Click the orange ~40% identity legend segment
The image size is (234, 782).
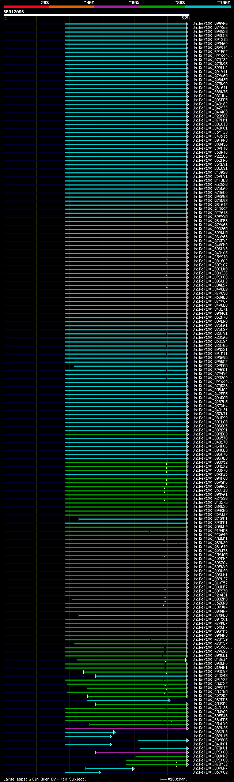(x=72, y=7)
